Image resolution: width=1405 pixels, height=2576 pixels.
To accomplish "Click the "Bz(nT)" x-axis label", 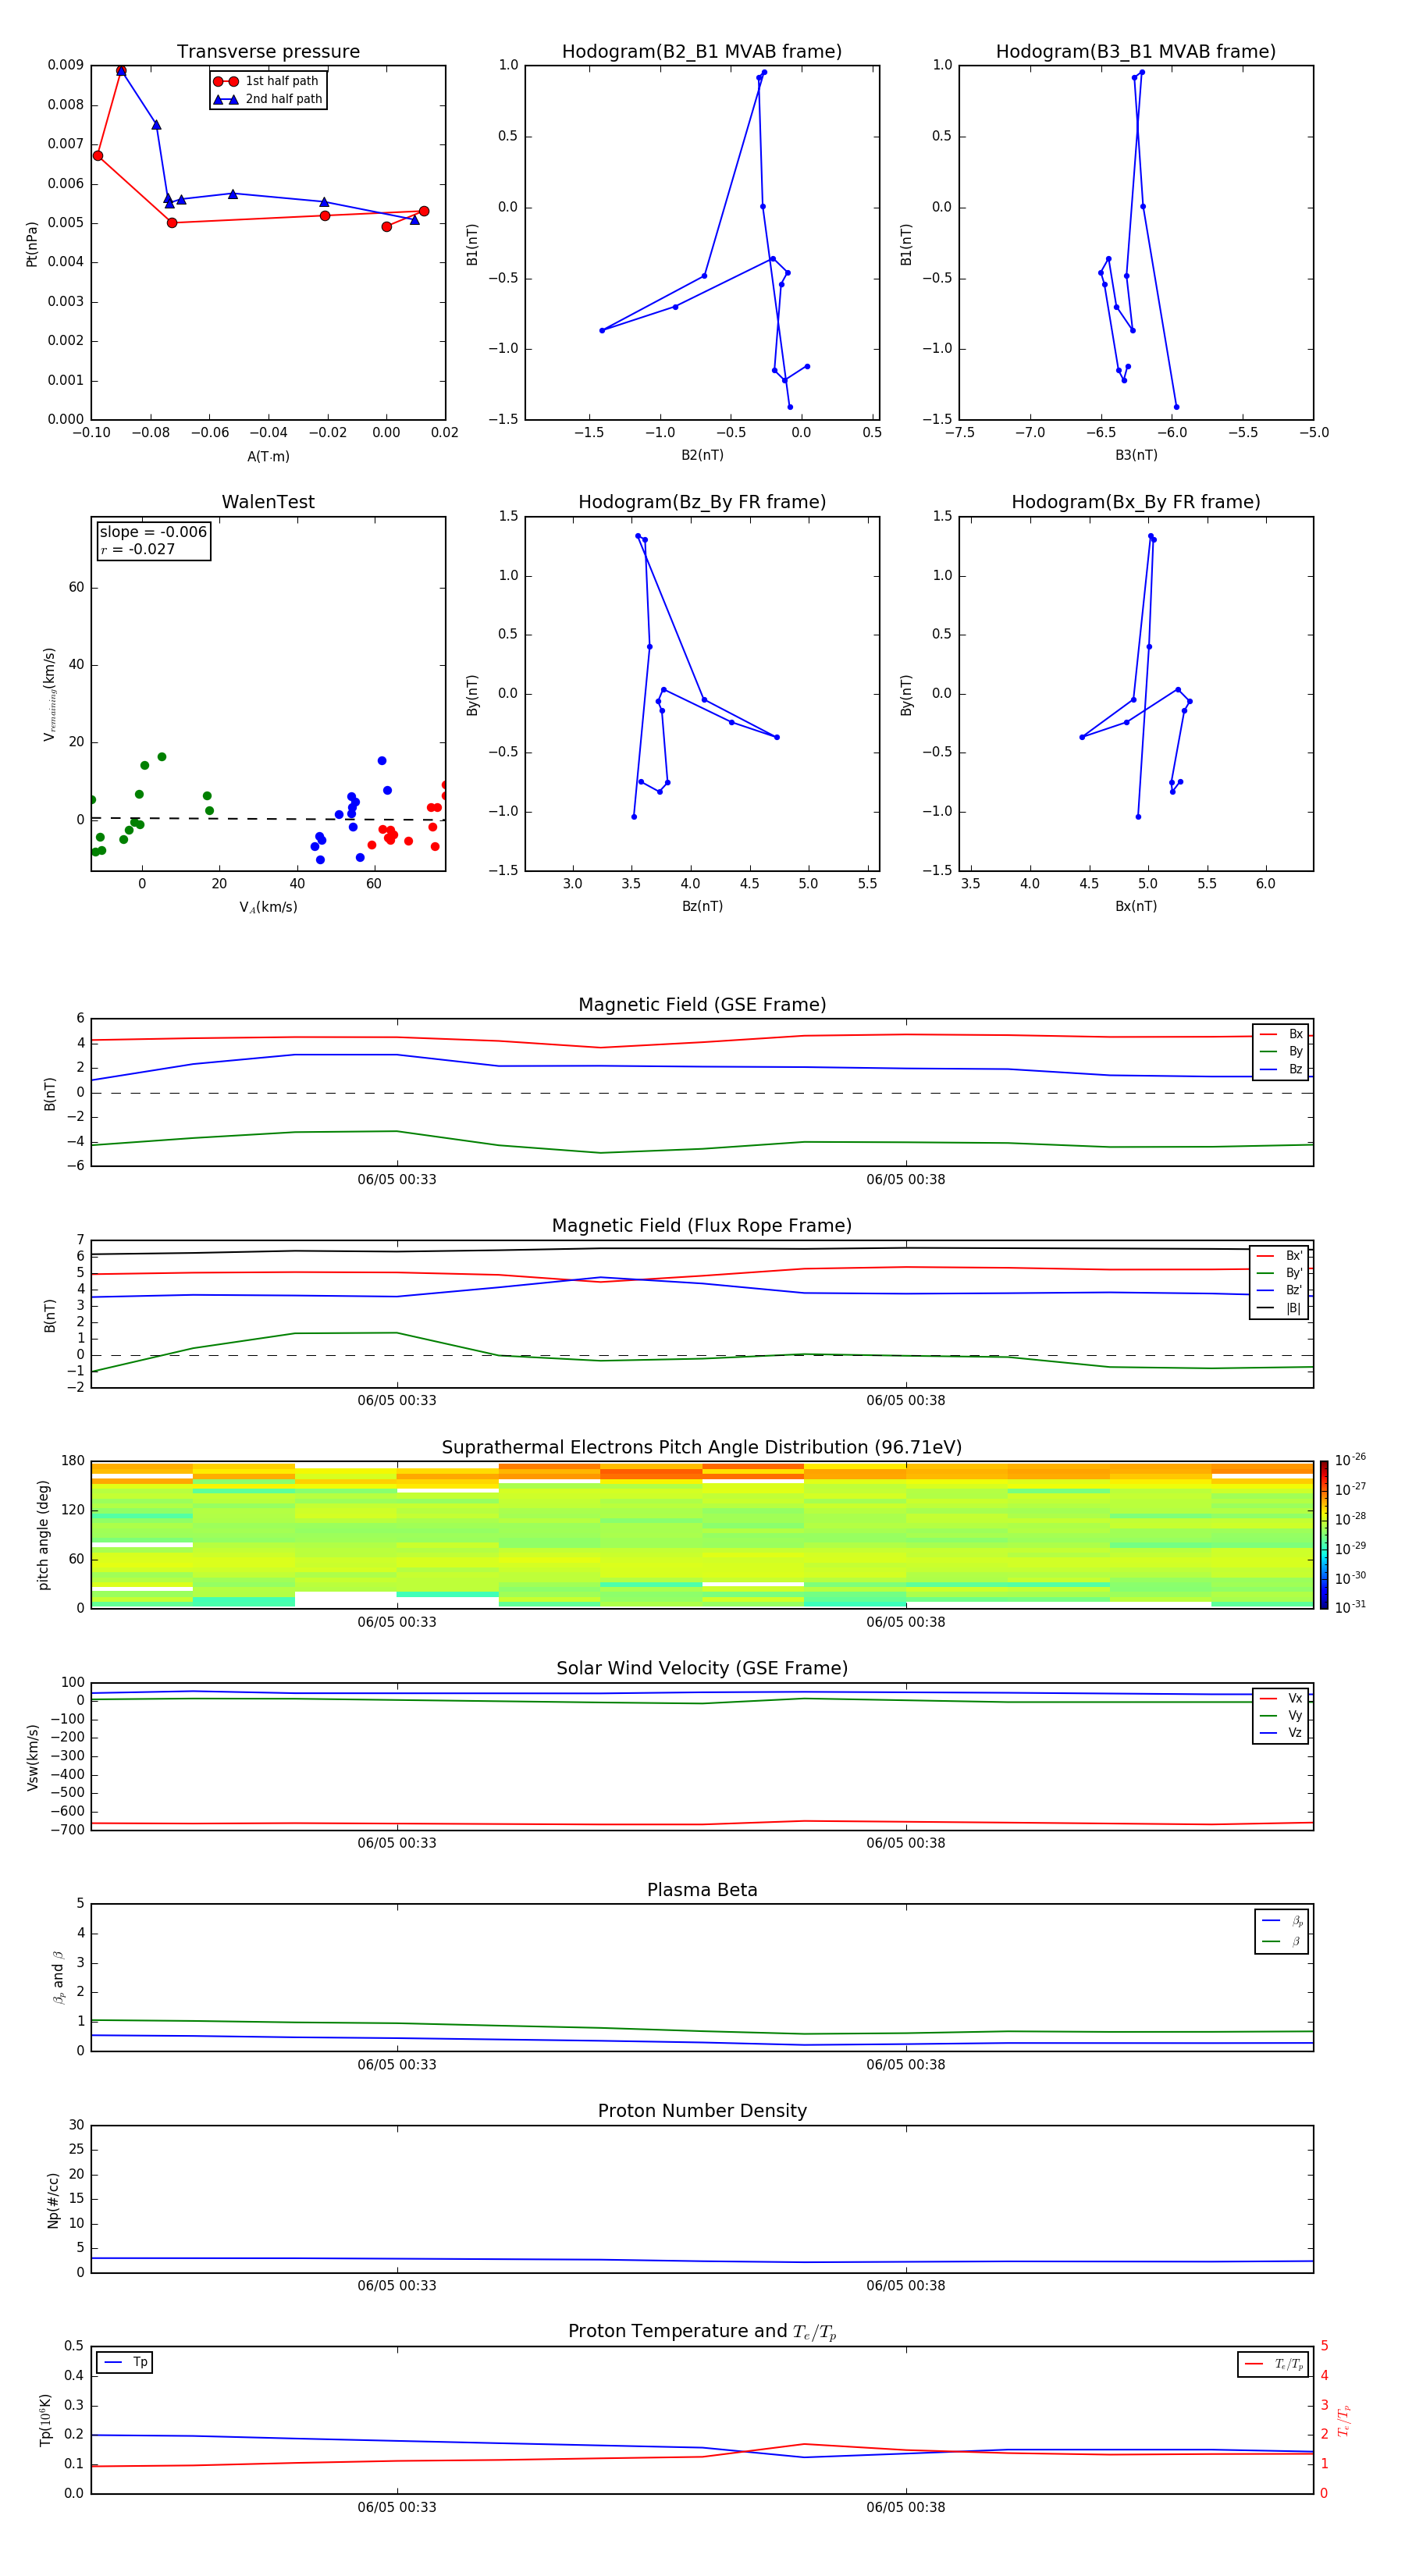I will tap(702, 906).
